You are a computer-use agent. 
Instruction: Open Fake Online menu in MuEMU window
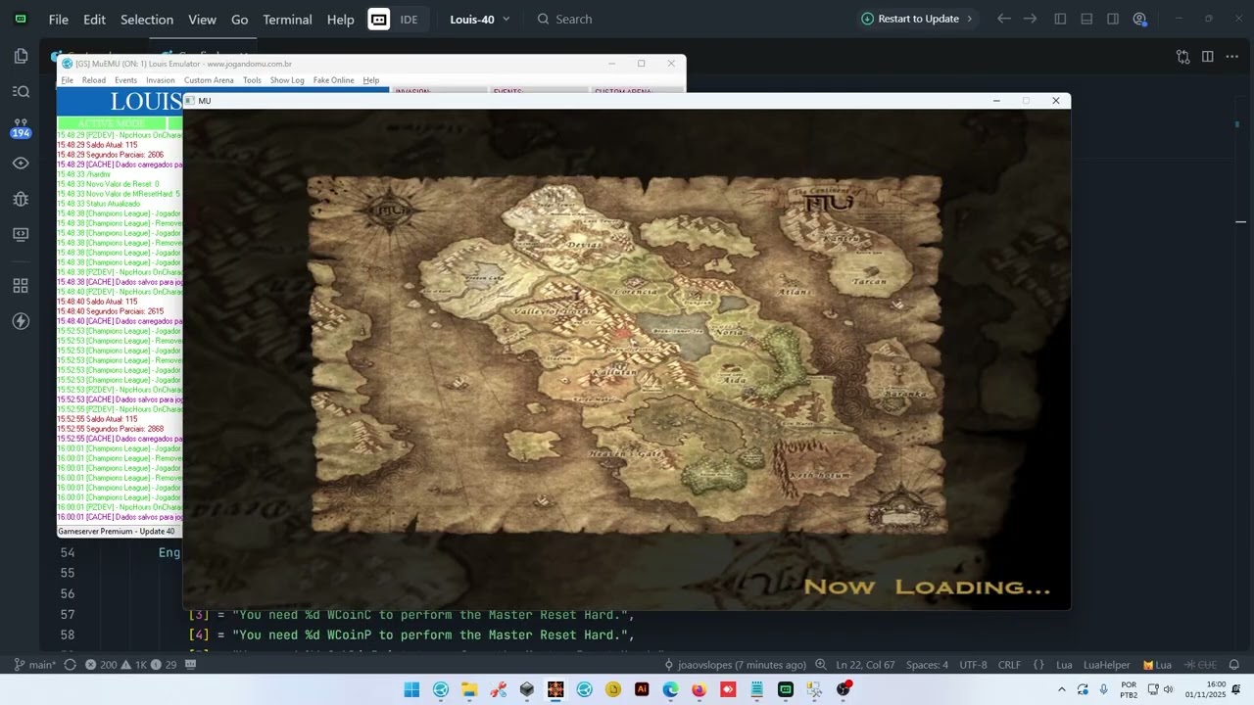coord(333,80)
